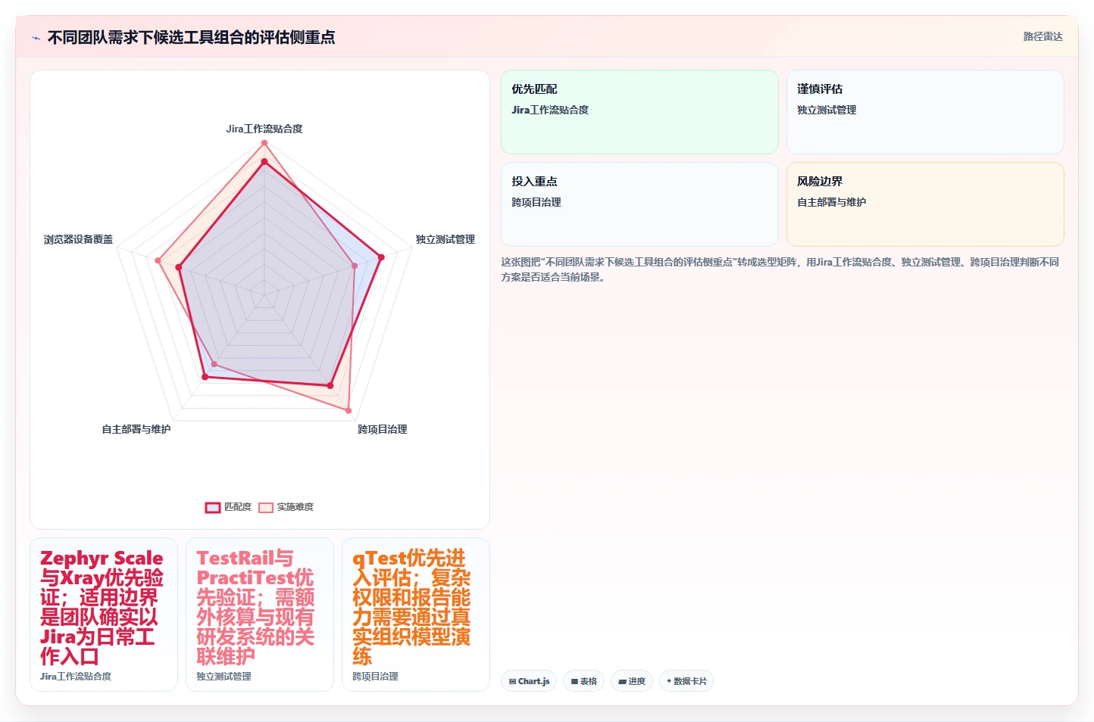Click the 数据卡片 tag chip
The width and height of the screenshot is (1094, 722).
click(686, 681)
